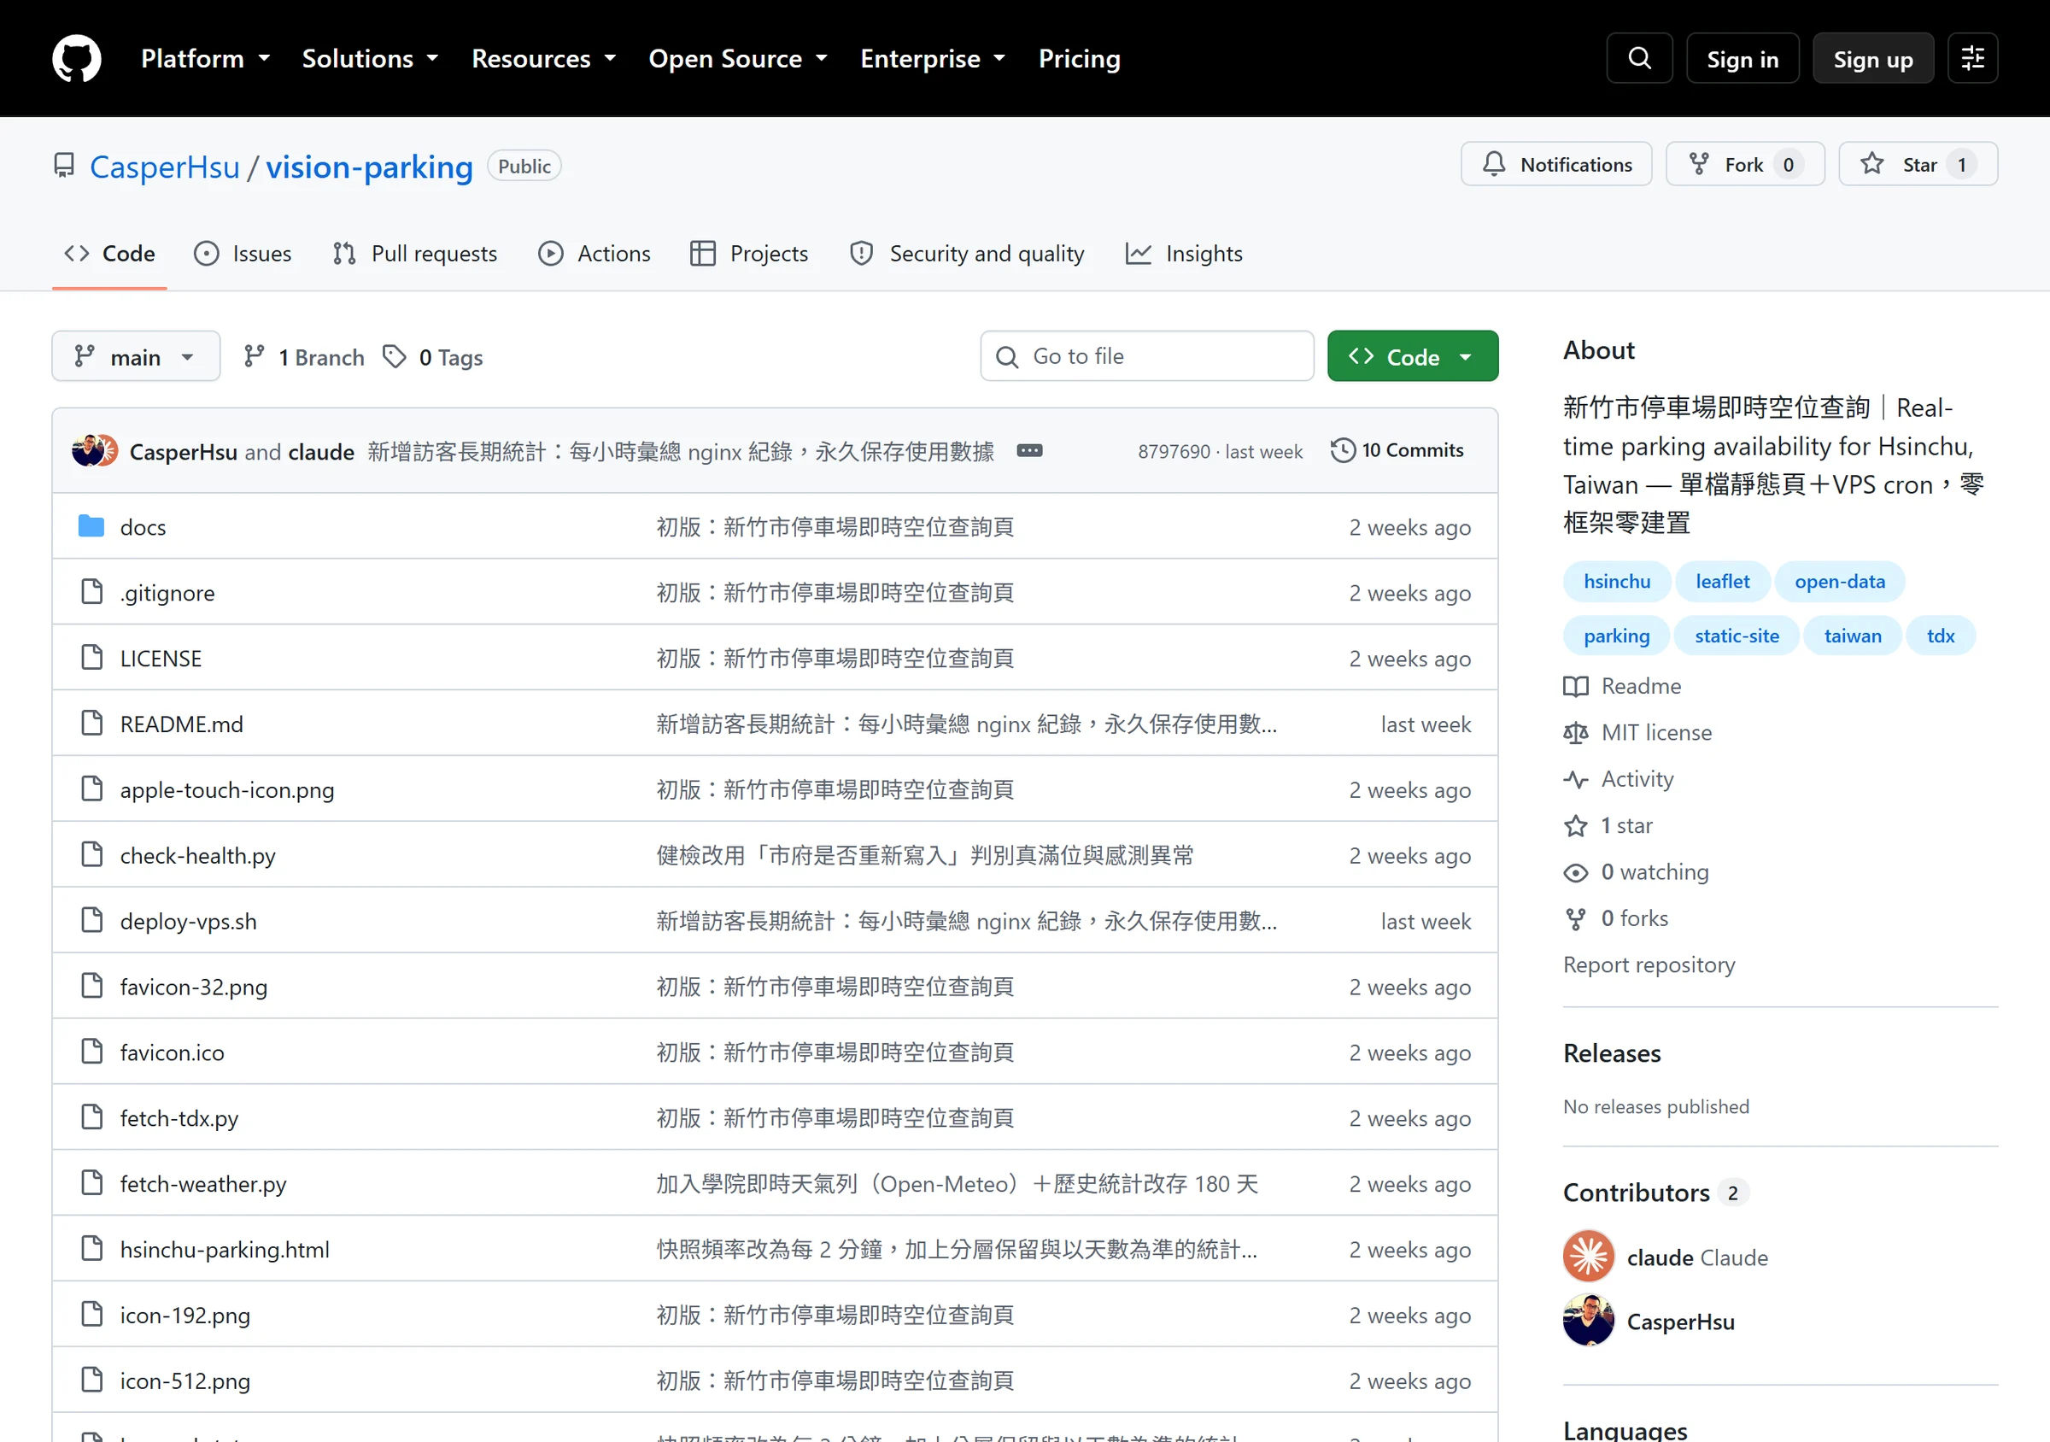The width and height of the screenshot is (2050, 1442).
Task: Click the Notifications bell button
Action: click(x=1556, y=164)
